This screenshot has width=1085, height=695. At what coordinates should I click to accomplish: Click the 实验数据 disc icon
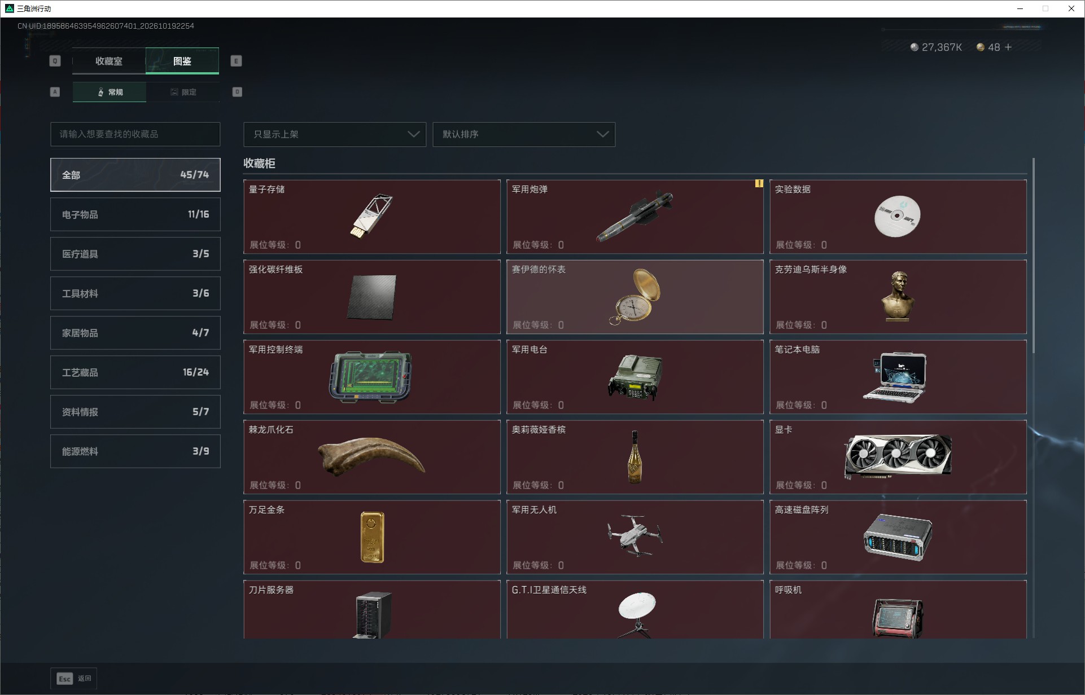coord(897,217)
